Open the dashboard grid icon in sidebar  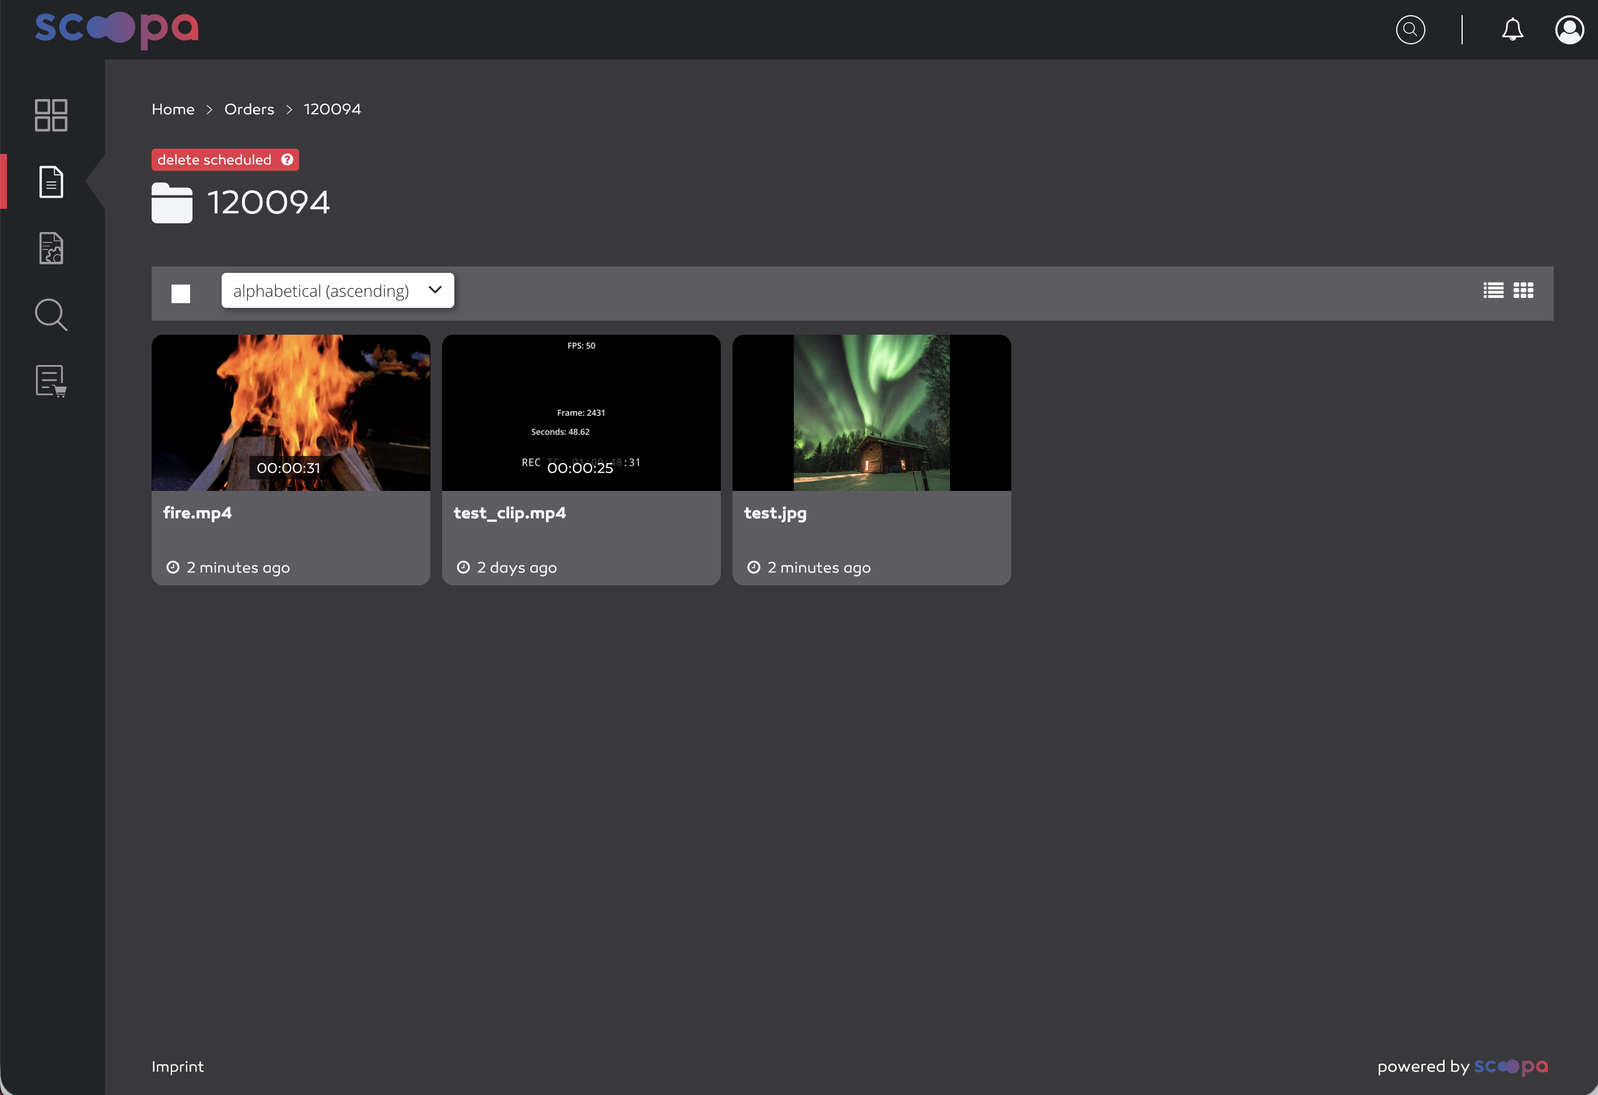(51, 115)
